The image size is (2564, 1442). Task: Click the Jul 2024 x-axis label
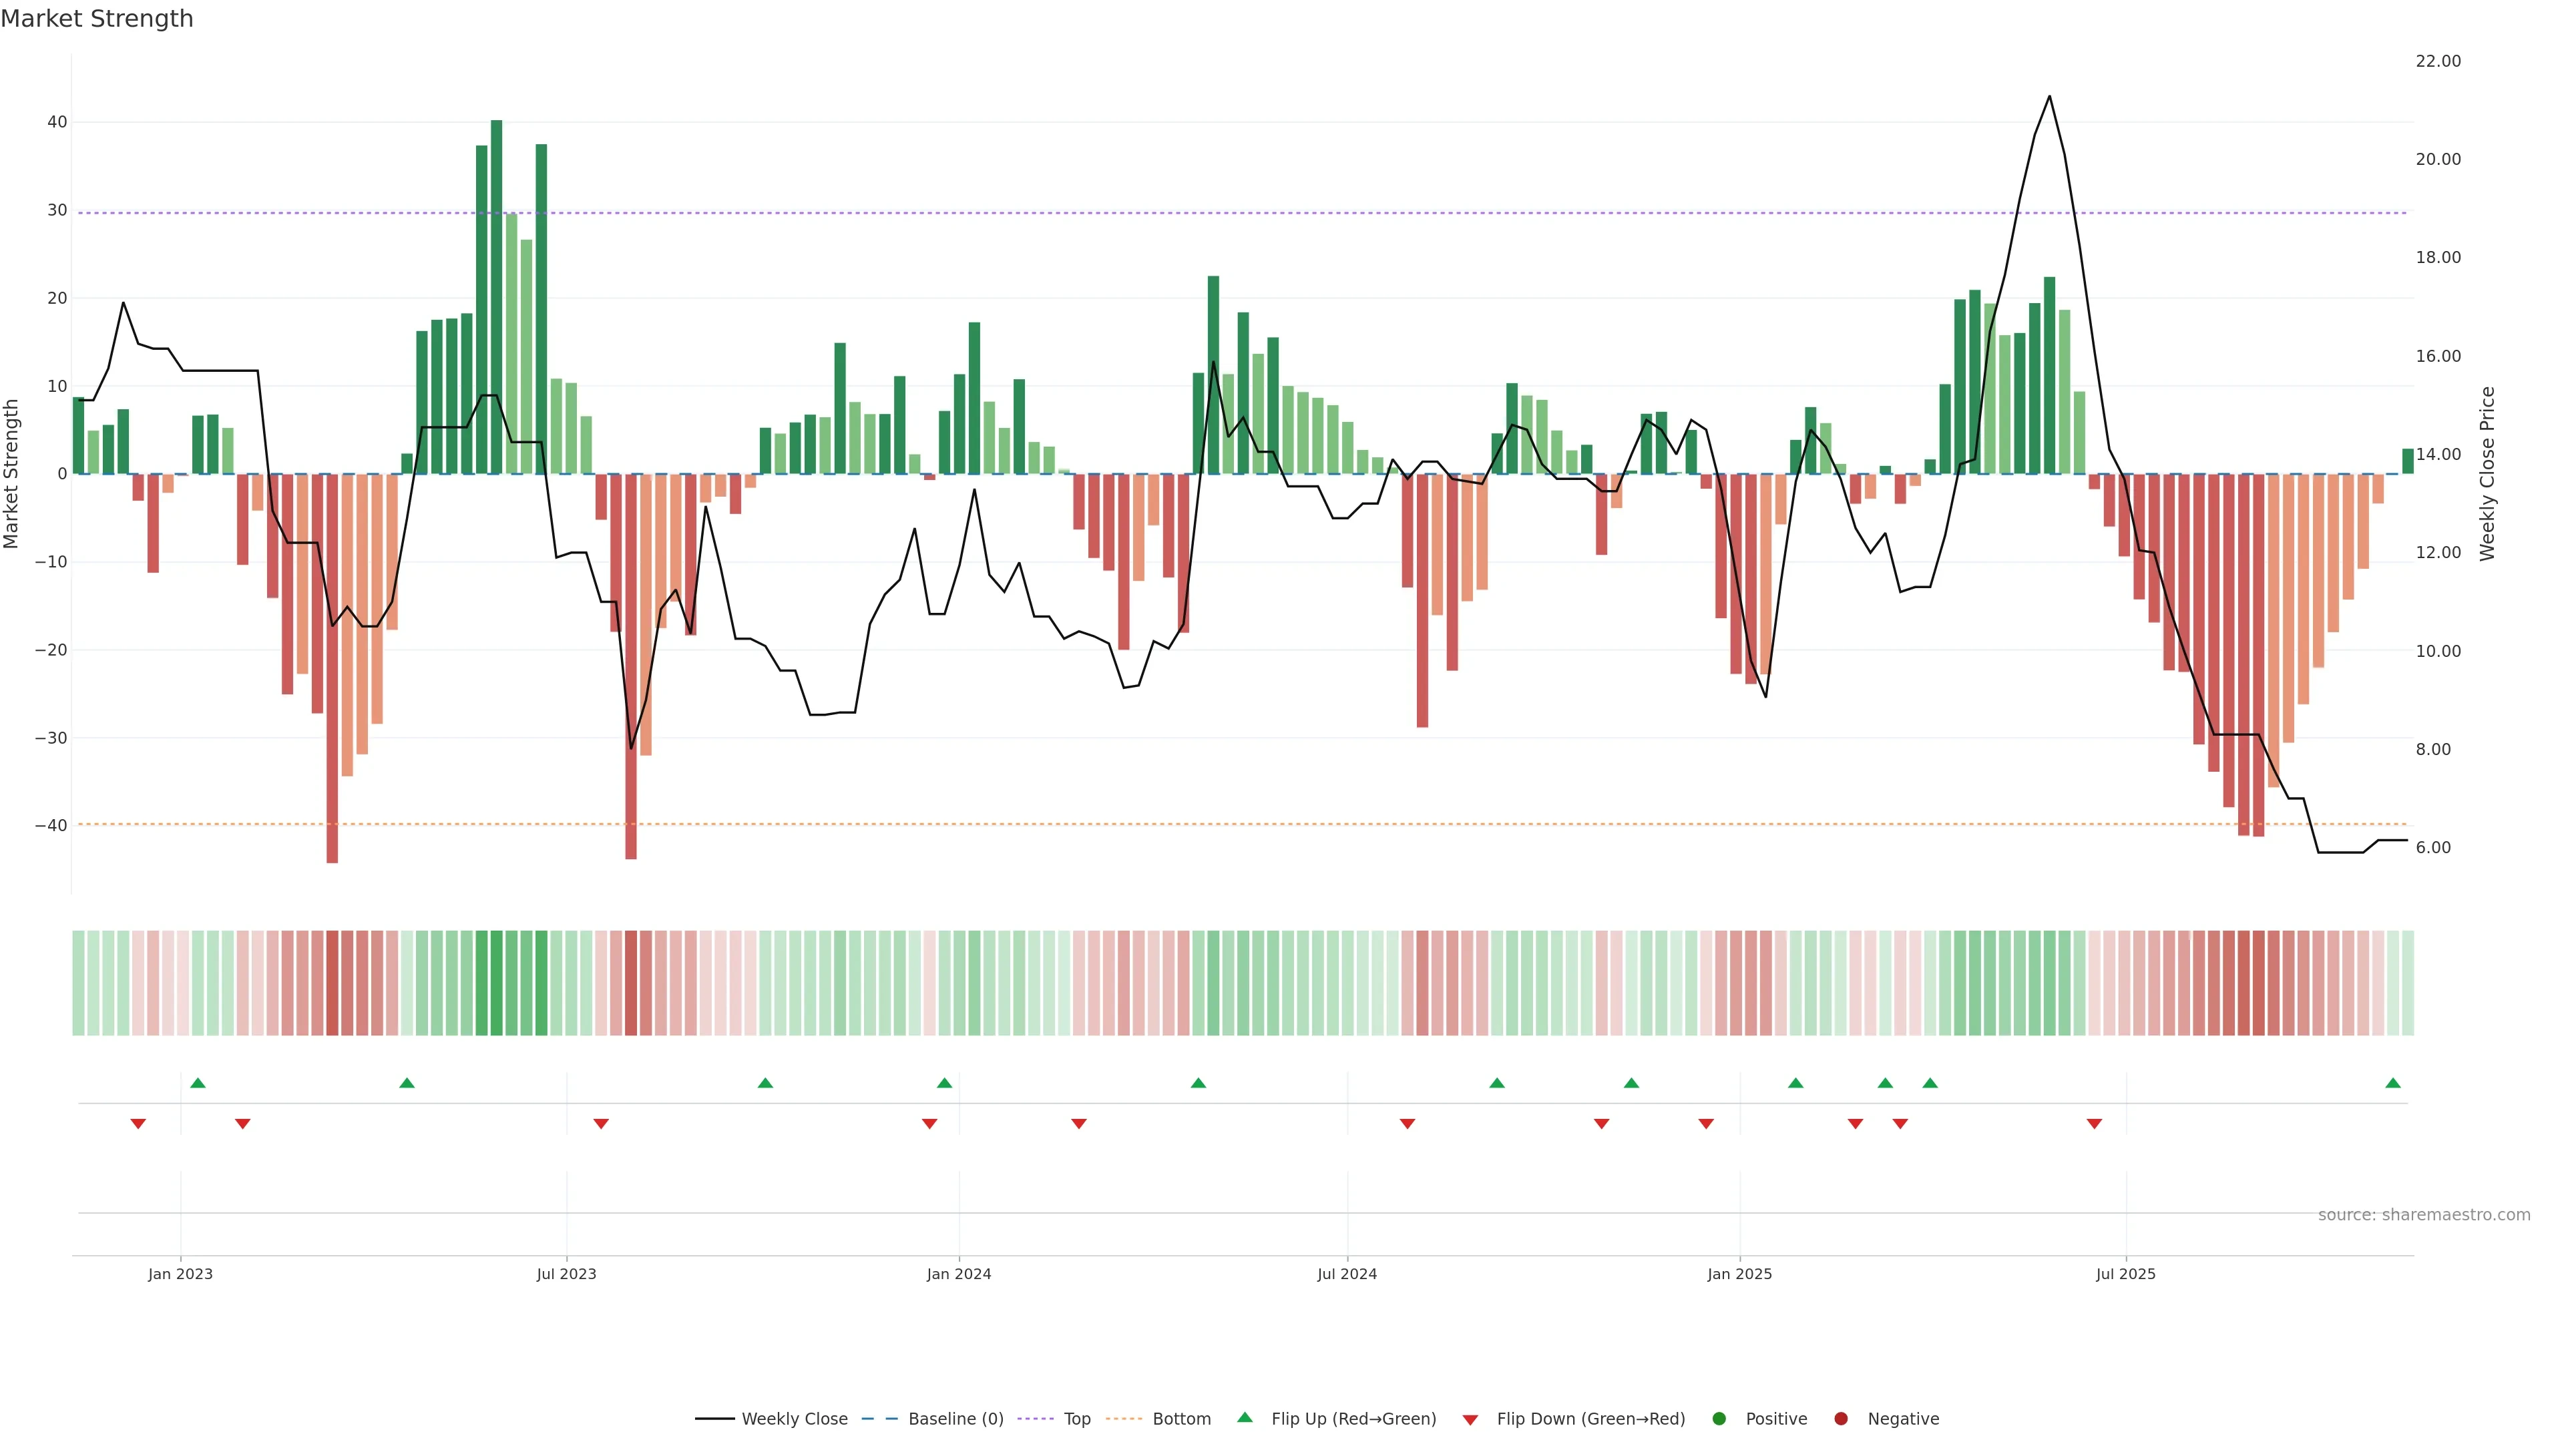click(x=1347, y=1274)
